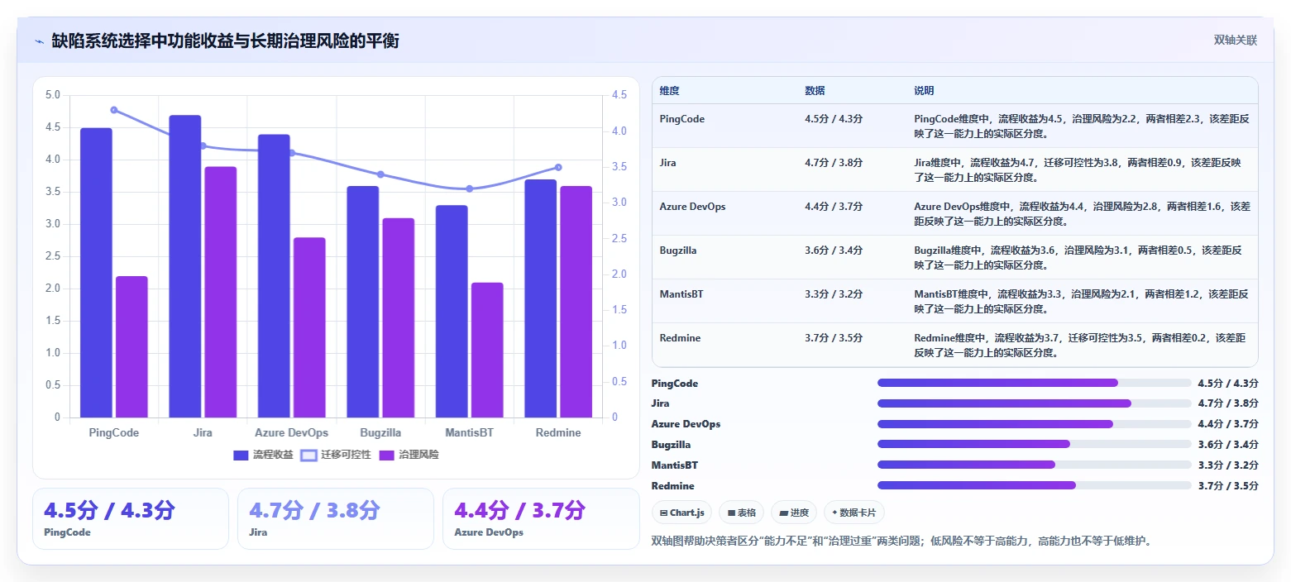Select the 进度 chip

pyautogui.click(x=794, y=513)
